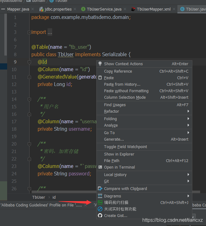
Task: Switch to the jdbc.properties tab
Action: 58,9
